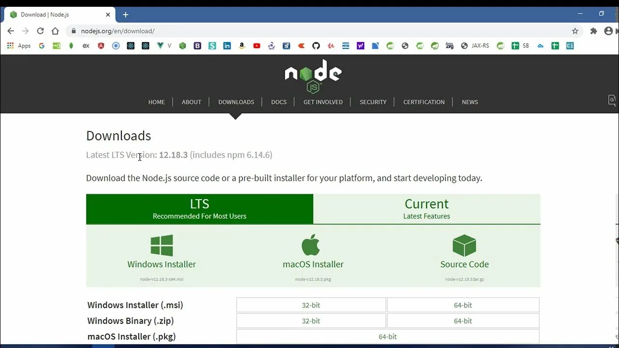Screen dimensions: 619x348
Task: Click the Apple logo macOS icon
Action: [311, 245]
